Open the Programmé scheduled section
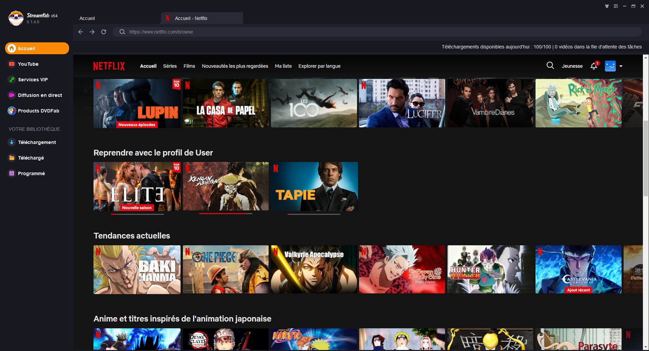The width and height of the screenshot is (649, 351). coord(27,173)
